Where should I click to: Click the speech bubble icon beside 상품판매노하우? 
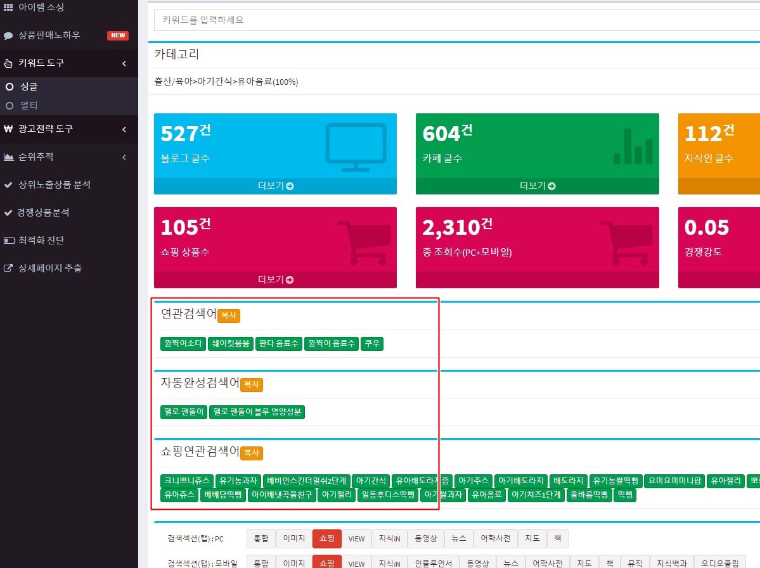8,35
